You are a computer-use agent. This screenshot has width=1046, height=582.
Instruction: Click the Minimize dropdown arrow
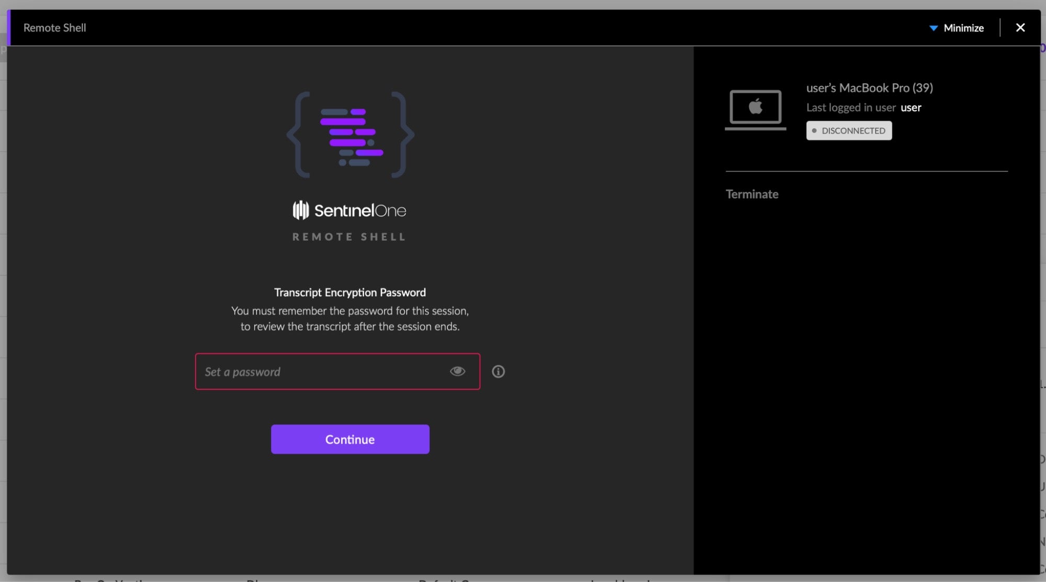[933, 28]
